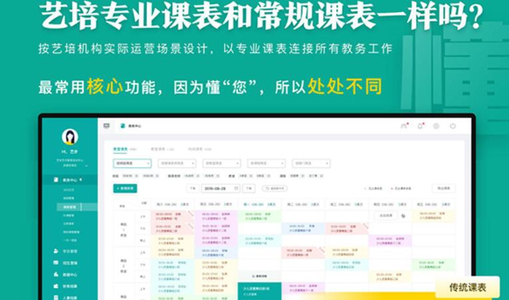Screen dimensions: 509x300
Task: Click the settings gear icon in header
Action: (x=436, y=125)
